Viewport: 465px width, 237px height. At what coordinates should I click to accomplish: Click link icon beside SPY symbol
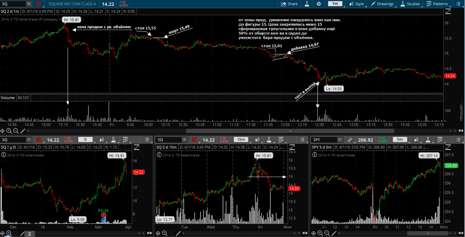click(350, 140)
